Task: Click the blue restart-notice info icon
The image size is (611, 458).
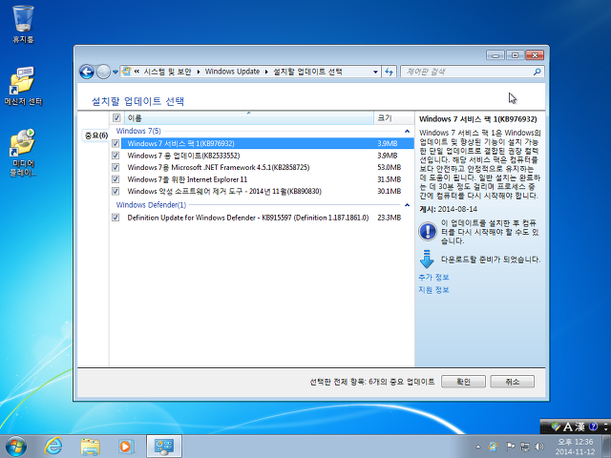Action: tap(428, 231)
